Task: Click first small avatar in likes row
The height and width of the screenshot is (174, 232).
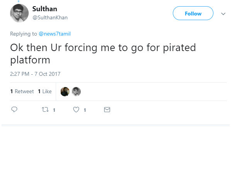Action: (65, 92)
